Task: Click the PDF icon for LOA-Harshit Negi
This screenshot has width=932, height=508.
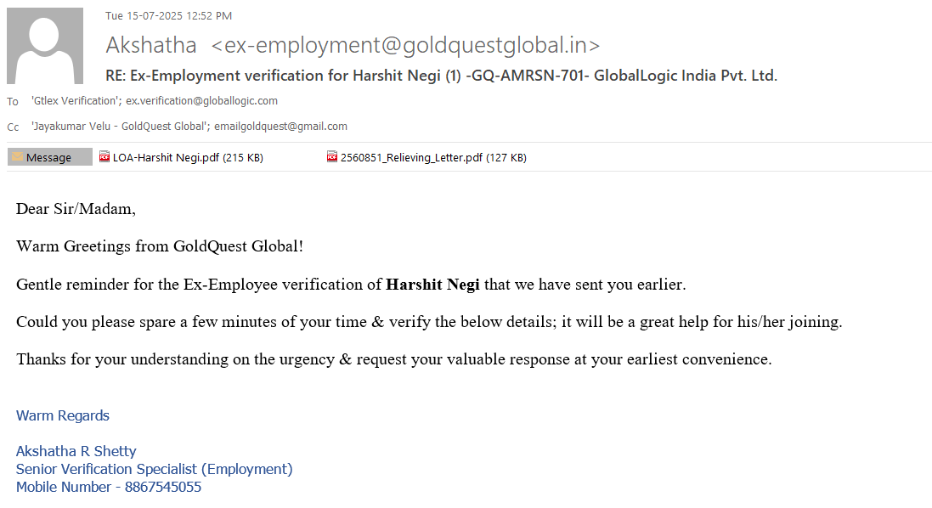Action: (104, 157)
